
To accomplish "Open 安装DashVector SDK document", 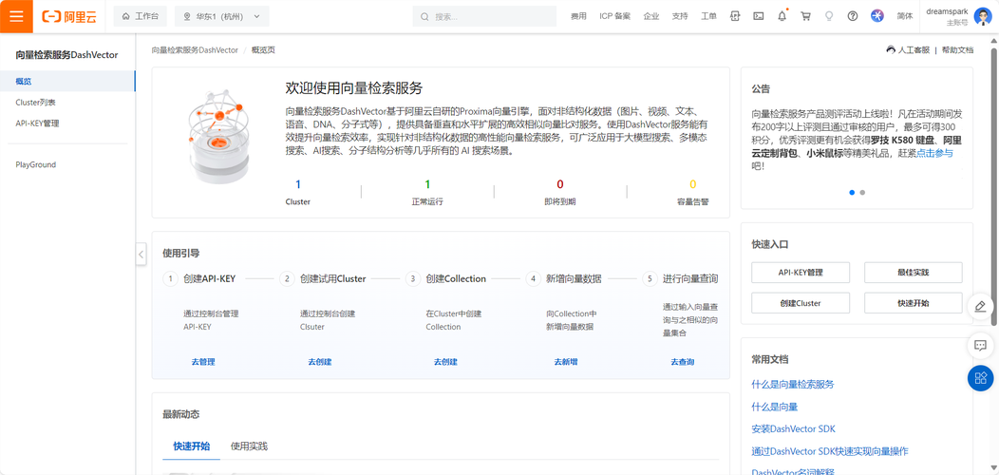I will (793, 428).
